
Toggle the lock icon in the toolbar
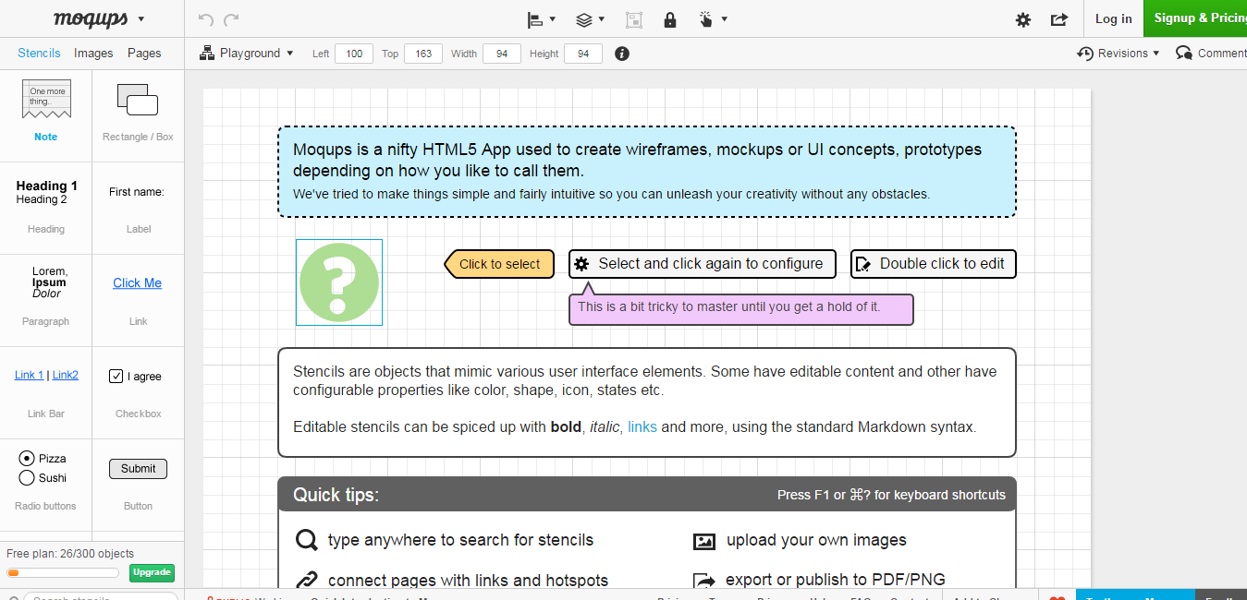click(670, 18)
